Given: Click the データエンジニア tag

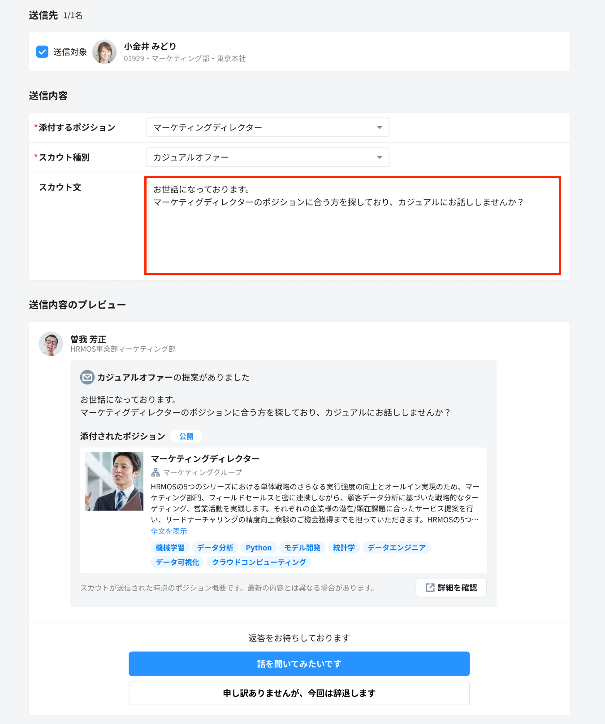Looking at the screenshot, I should [x=396, y=548].
